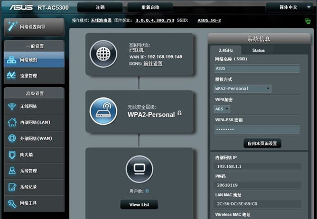Click firmware version 3.0.0.4.380_753 link
Image resolution: width=317 pixels, height=219 pixels.
coord(155,21)
